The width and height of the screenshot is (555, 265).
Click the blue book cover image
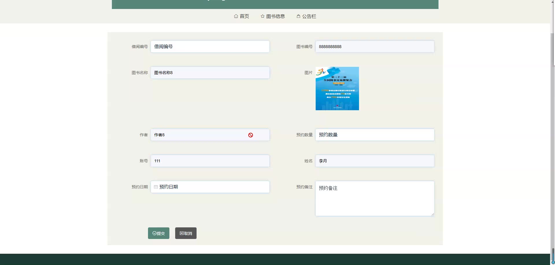coord(337,89)
